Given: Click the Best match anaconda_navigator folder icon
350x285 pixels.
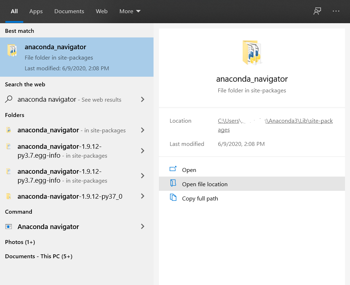Looking at the screenshot, I should [x=12, y=51].
